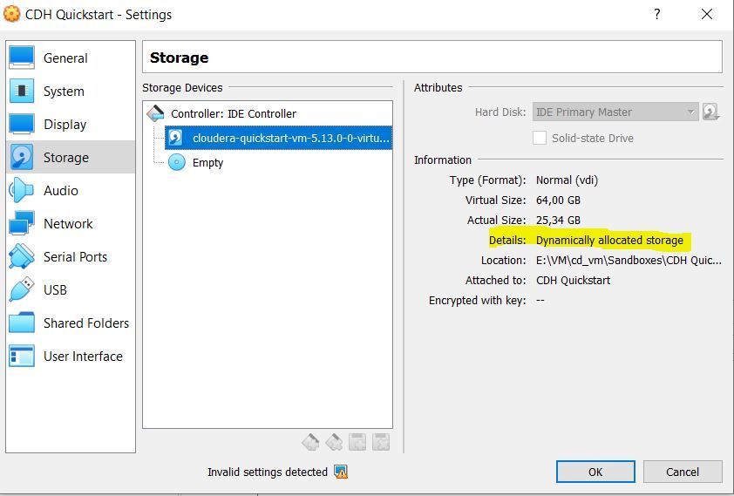The height and width of the screenshot is (496, 734).
Task: Expand the IDE Primary Master dropdown
Action: [615, 112]
